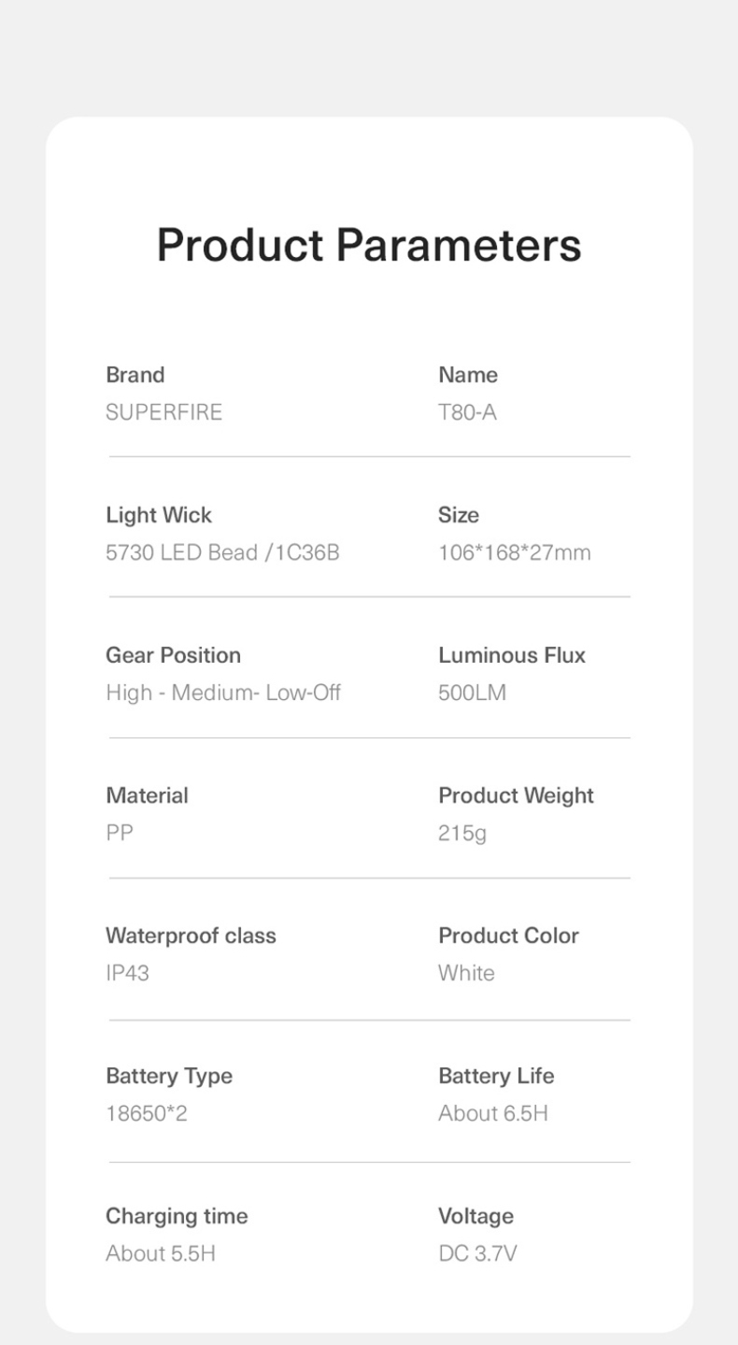Click the 5730 LED Bead value

click(222, 552)
